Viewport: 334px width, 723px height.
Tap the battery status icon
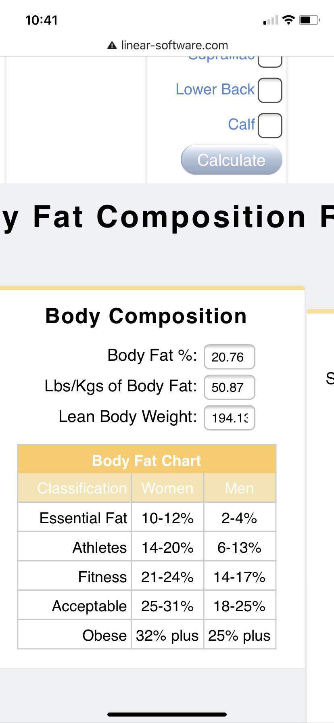[309, 20]
